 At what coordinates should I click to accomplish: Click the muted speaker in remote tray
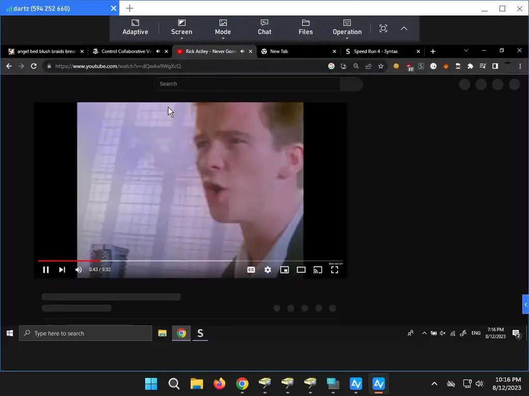pyautogui.click(x=443, y=333)
